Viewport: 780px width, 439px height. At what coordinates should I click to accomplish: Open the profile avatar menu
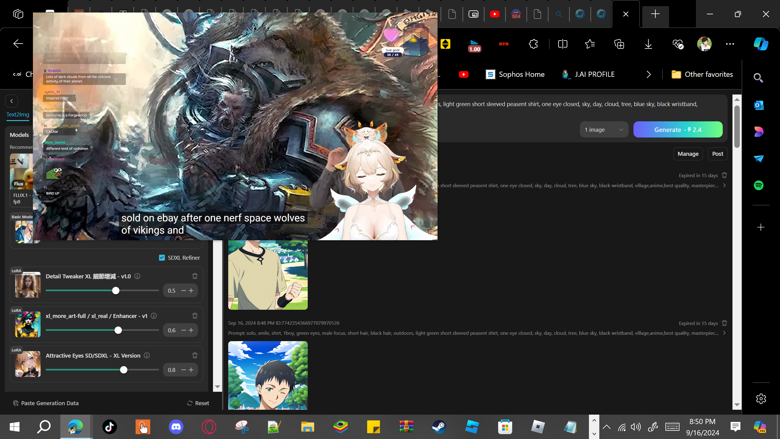[x=704, y=44]
